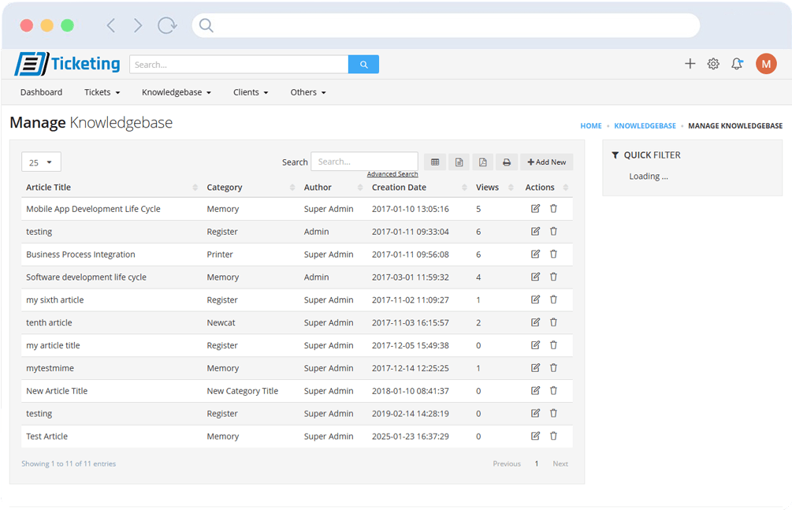
Task: Export table using the PDF icon
Action: pos(482,162)
